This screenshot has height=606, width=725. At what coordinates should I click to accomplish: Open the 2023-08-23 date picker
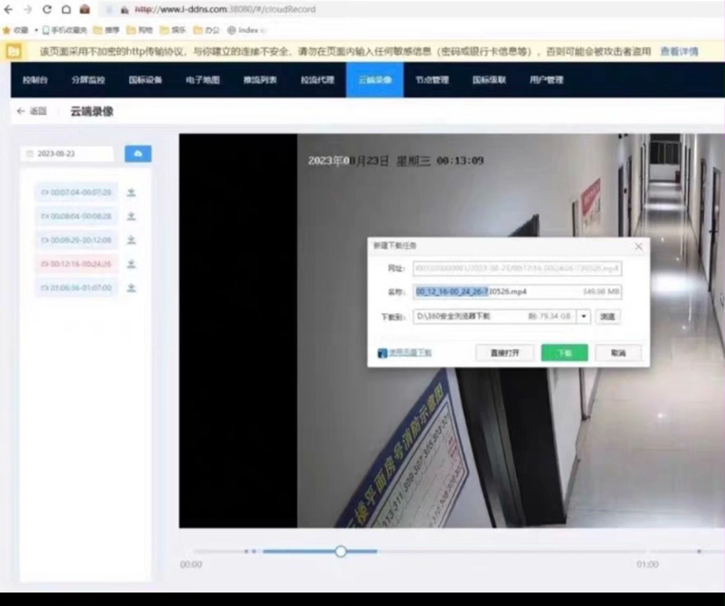(x=67, y=154)
